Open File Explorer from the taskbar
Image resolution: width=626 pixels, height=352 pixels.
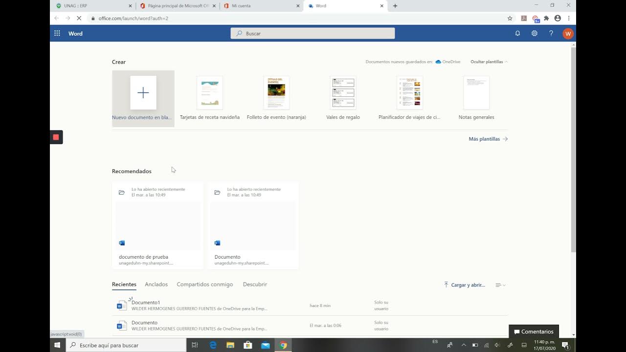(x=230, y=345)
